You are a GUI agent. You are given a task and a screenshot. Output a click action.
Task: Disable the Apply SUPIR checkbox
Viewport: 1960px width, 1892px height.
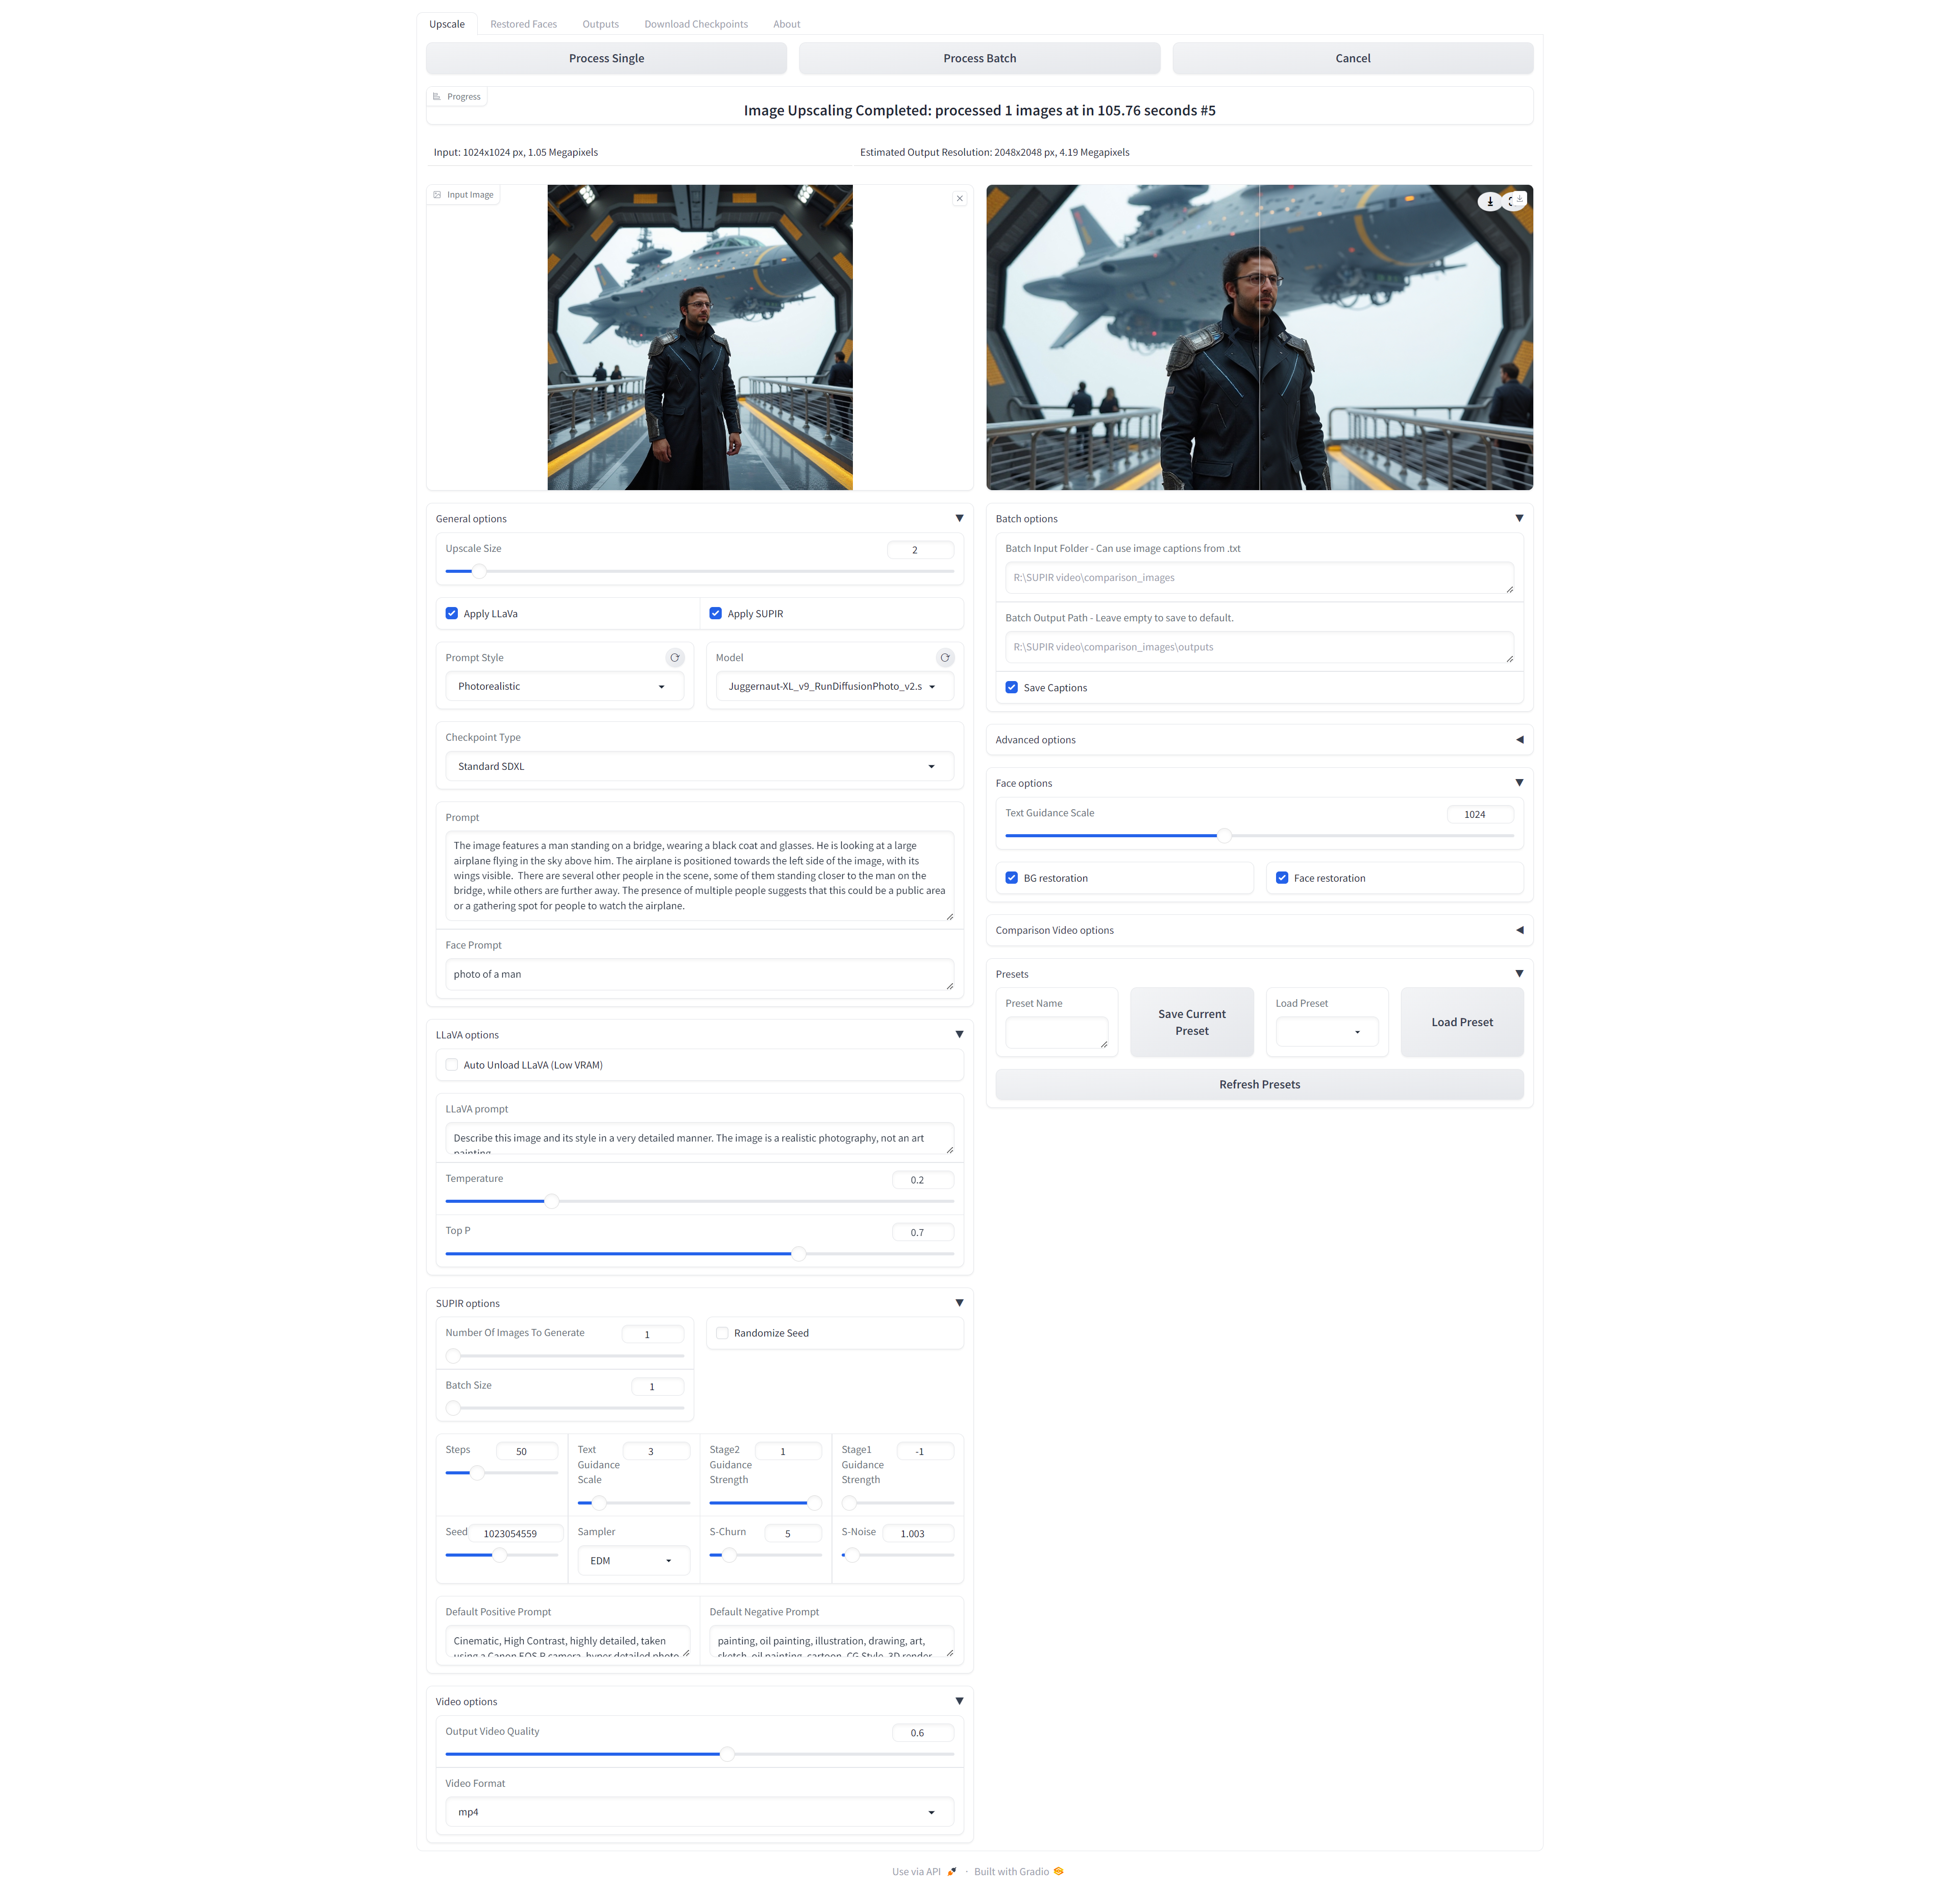coord(716,613)
